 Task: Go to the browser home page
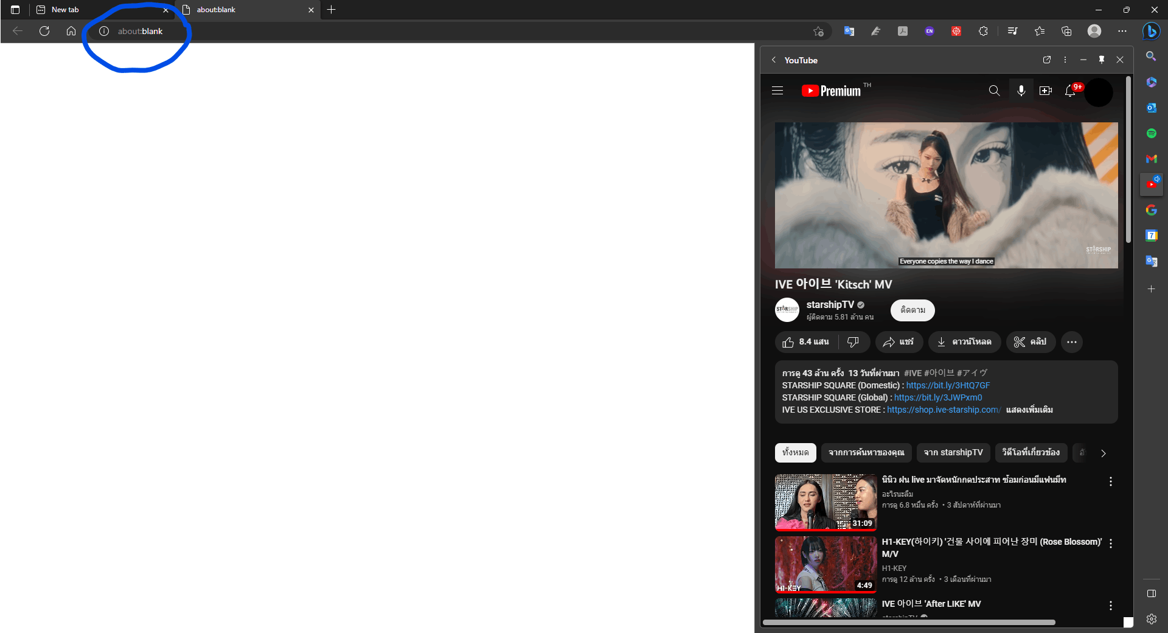click(71, 31)
